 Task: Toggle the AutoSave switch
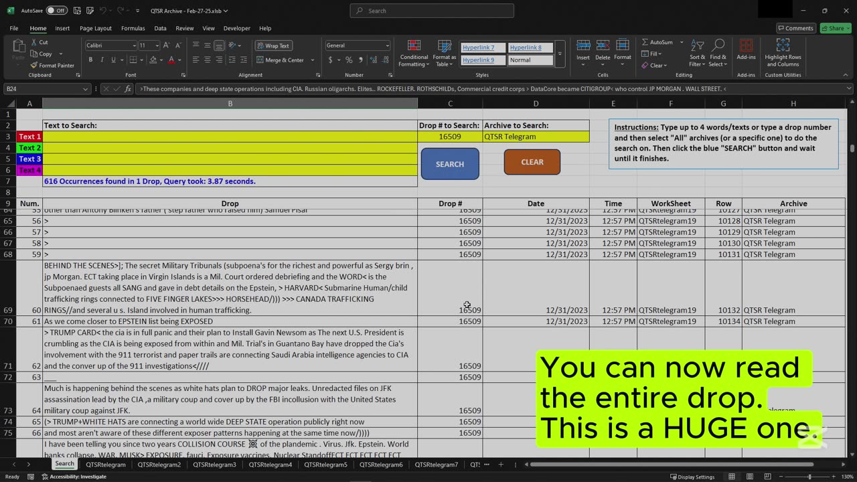56,11
